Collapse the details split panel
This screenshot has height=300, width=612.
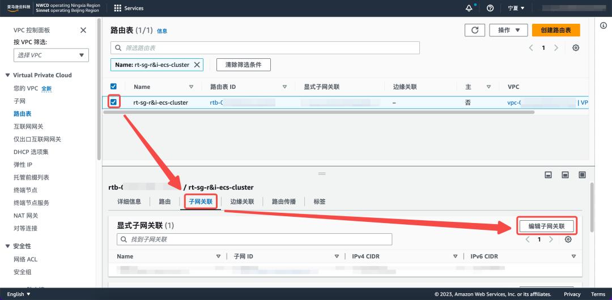(x=548, y=175)
